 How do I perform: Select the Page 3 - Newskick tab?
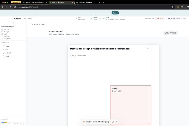point(61,2)
